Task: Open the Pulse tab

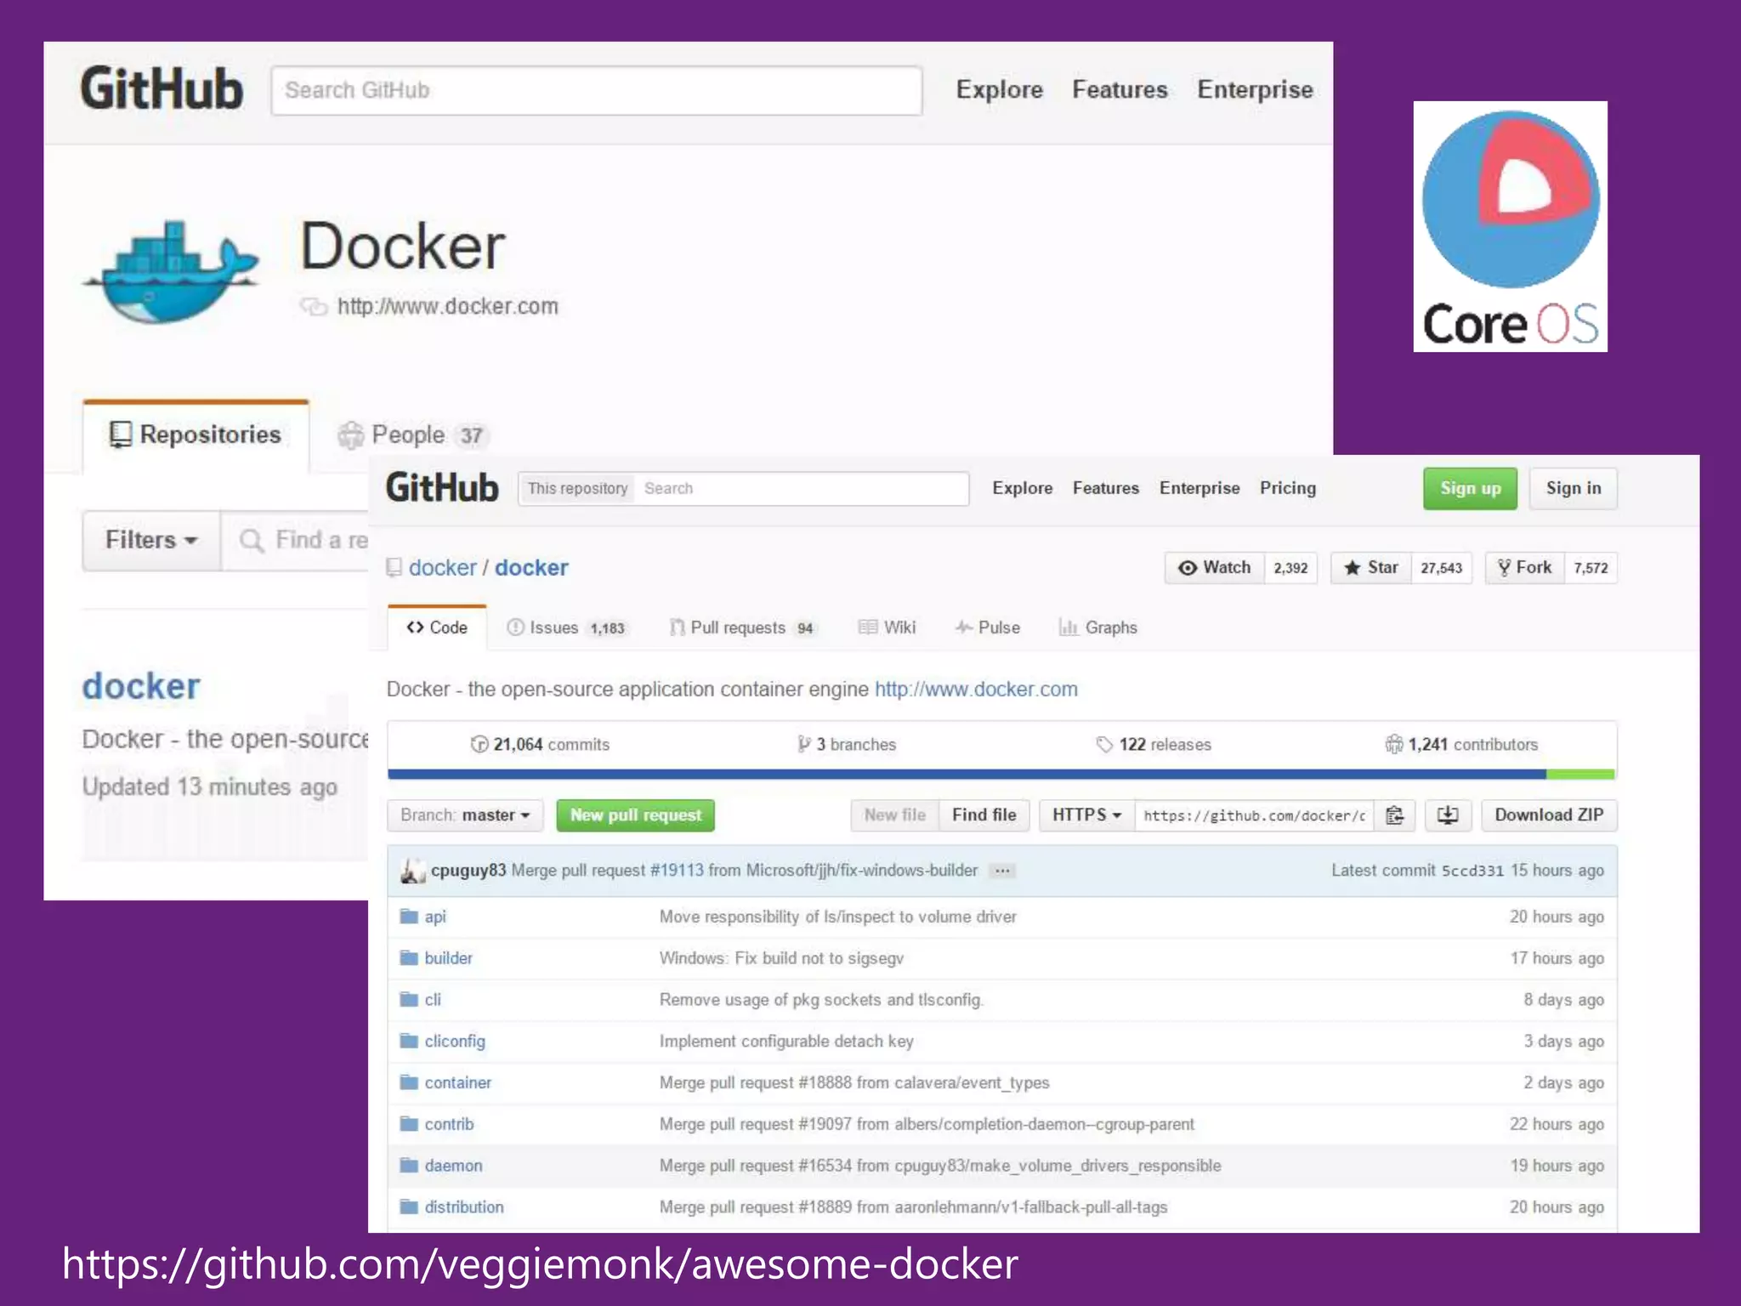Action: pos(987,627)
